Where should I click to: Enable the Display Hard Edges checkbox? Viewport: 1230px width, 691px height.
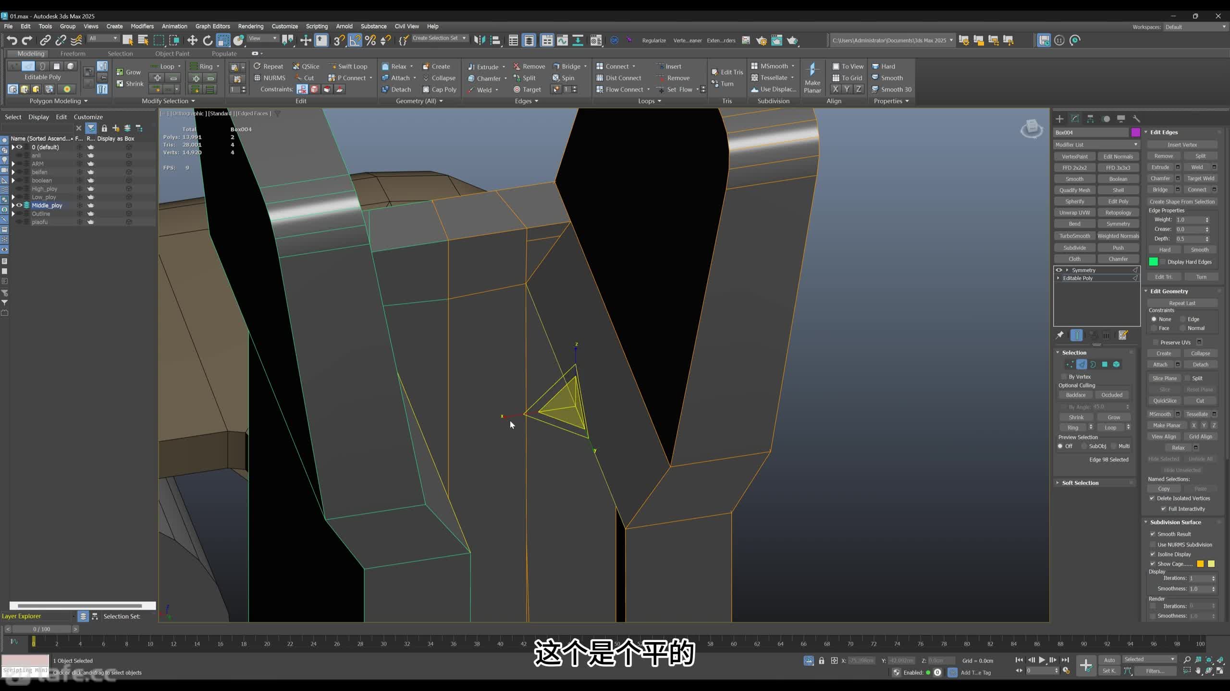pos(1163,262)
